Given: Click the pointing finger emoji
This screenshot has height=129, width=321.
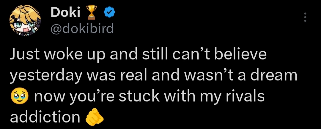Looking at the screenshot, I should (x=94, y=118).
